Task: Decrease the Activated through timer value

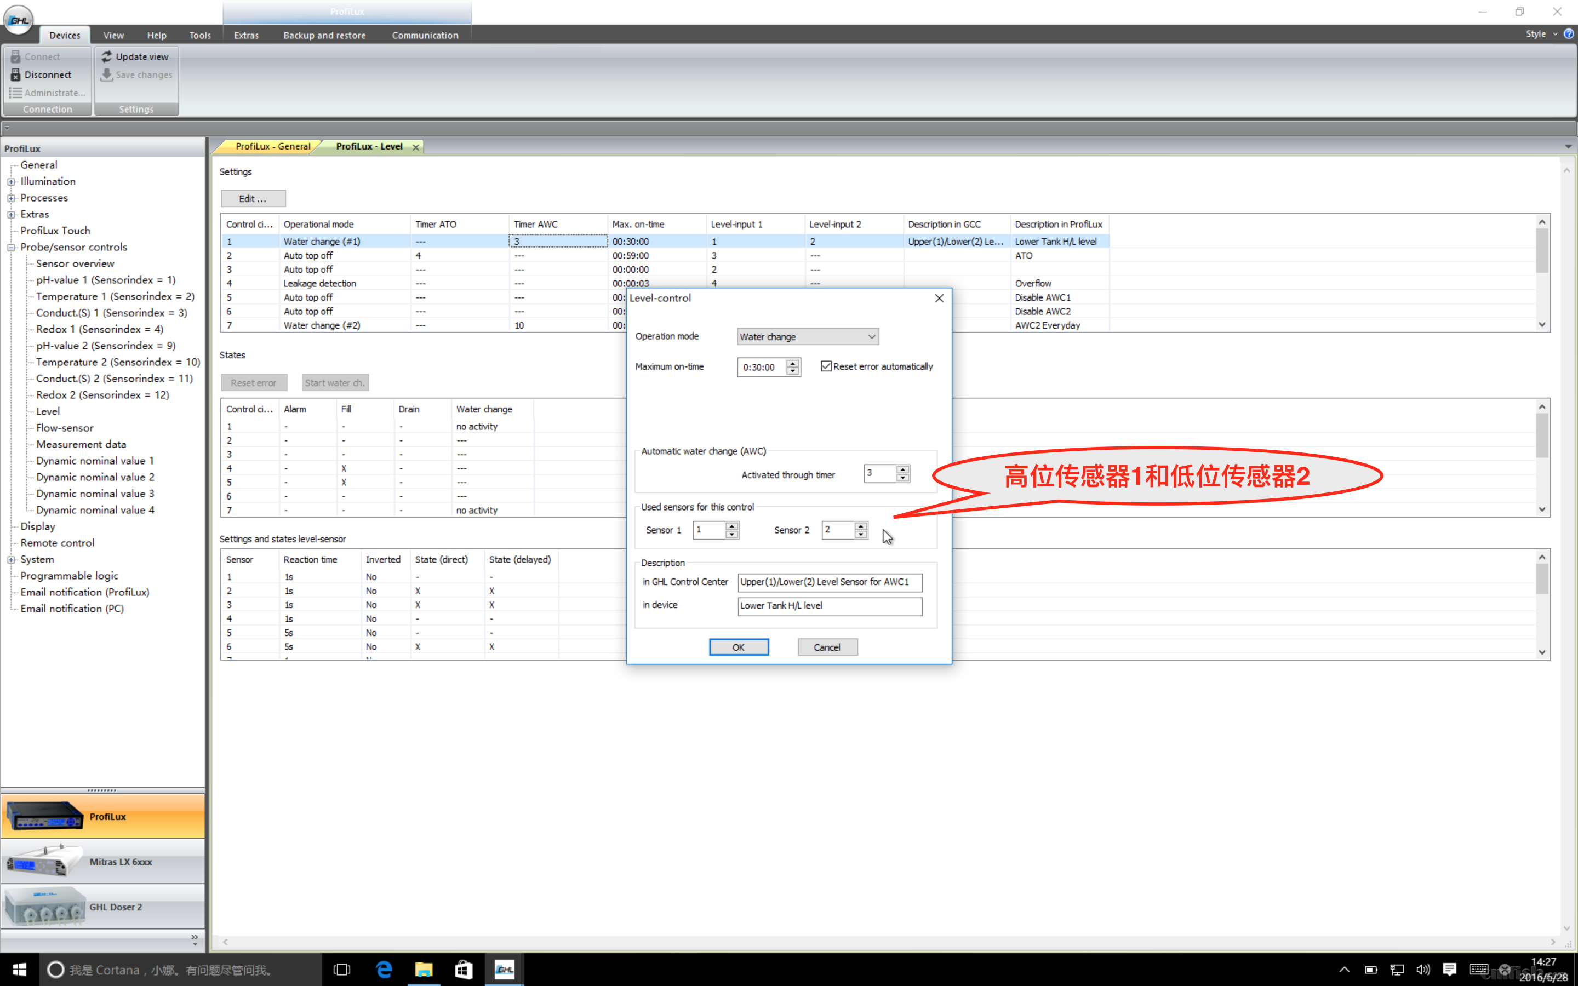Action: click(x=902, y=478)
